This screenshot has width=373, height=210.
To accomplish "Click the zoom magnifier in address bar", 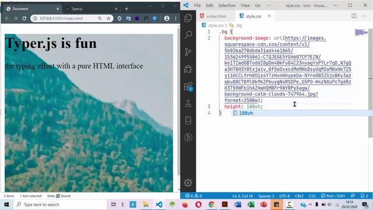I will [x=100, y=18].
